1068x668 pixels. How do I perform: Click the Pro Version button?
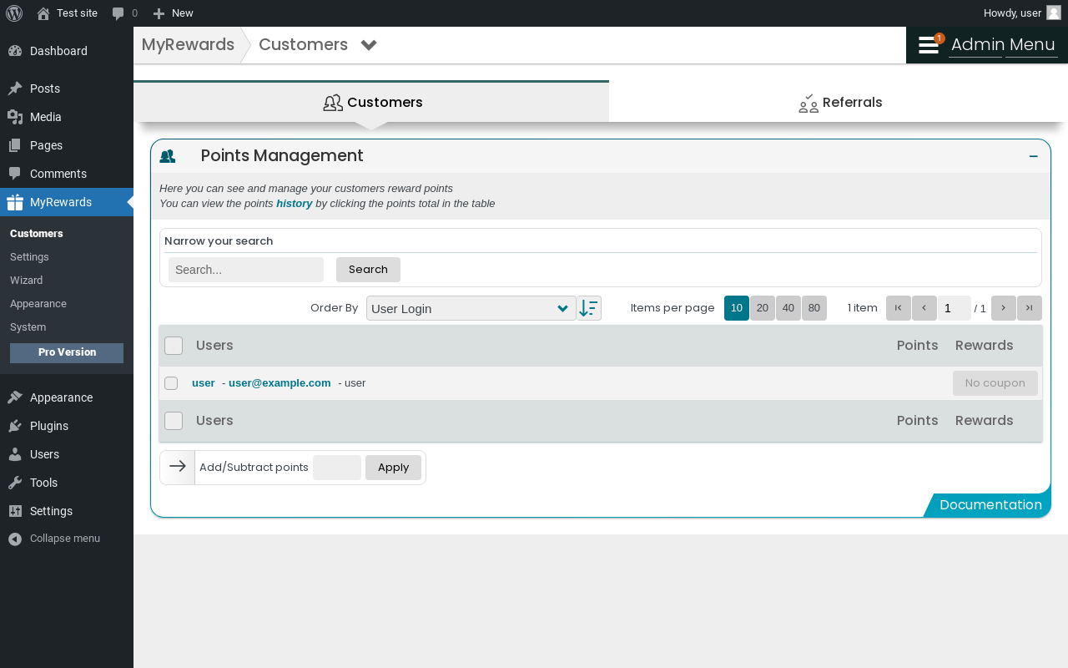(67, 353)
